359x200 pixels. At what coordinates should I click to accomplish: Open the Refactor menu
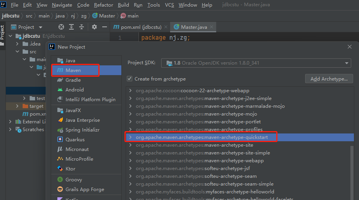coord(103,5)
